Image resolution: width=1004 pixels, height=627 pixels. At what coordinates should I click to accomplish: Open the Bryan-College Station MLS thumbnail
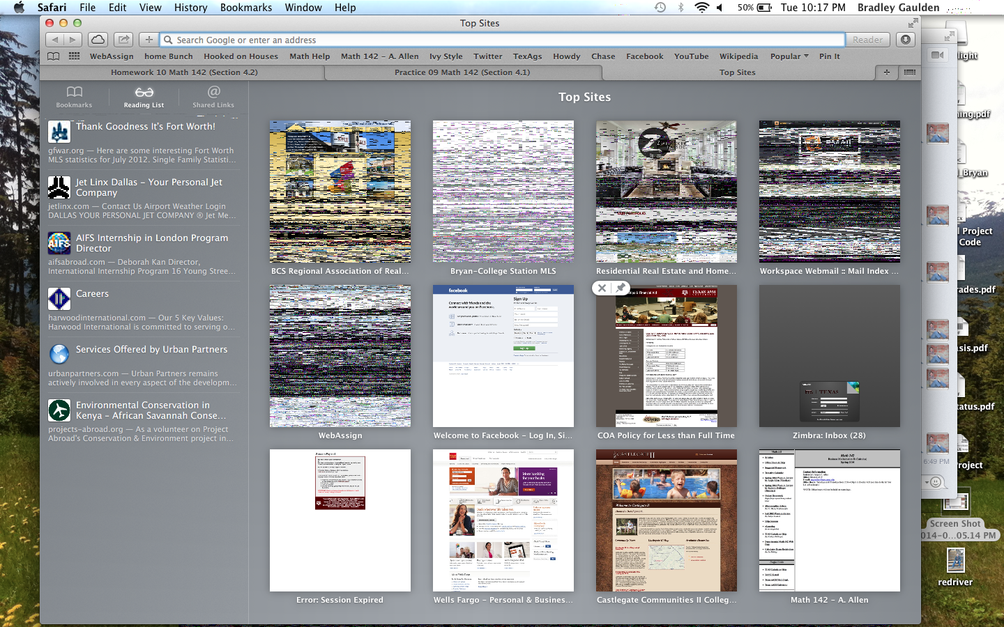pyautogui.click(x=503, y=192)
